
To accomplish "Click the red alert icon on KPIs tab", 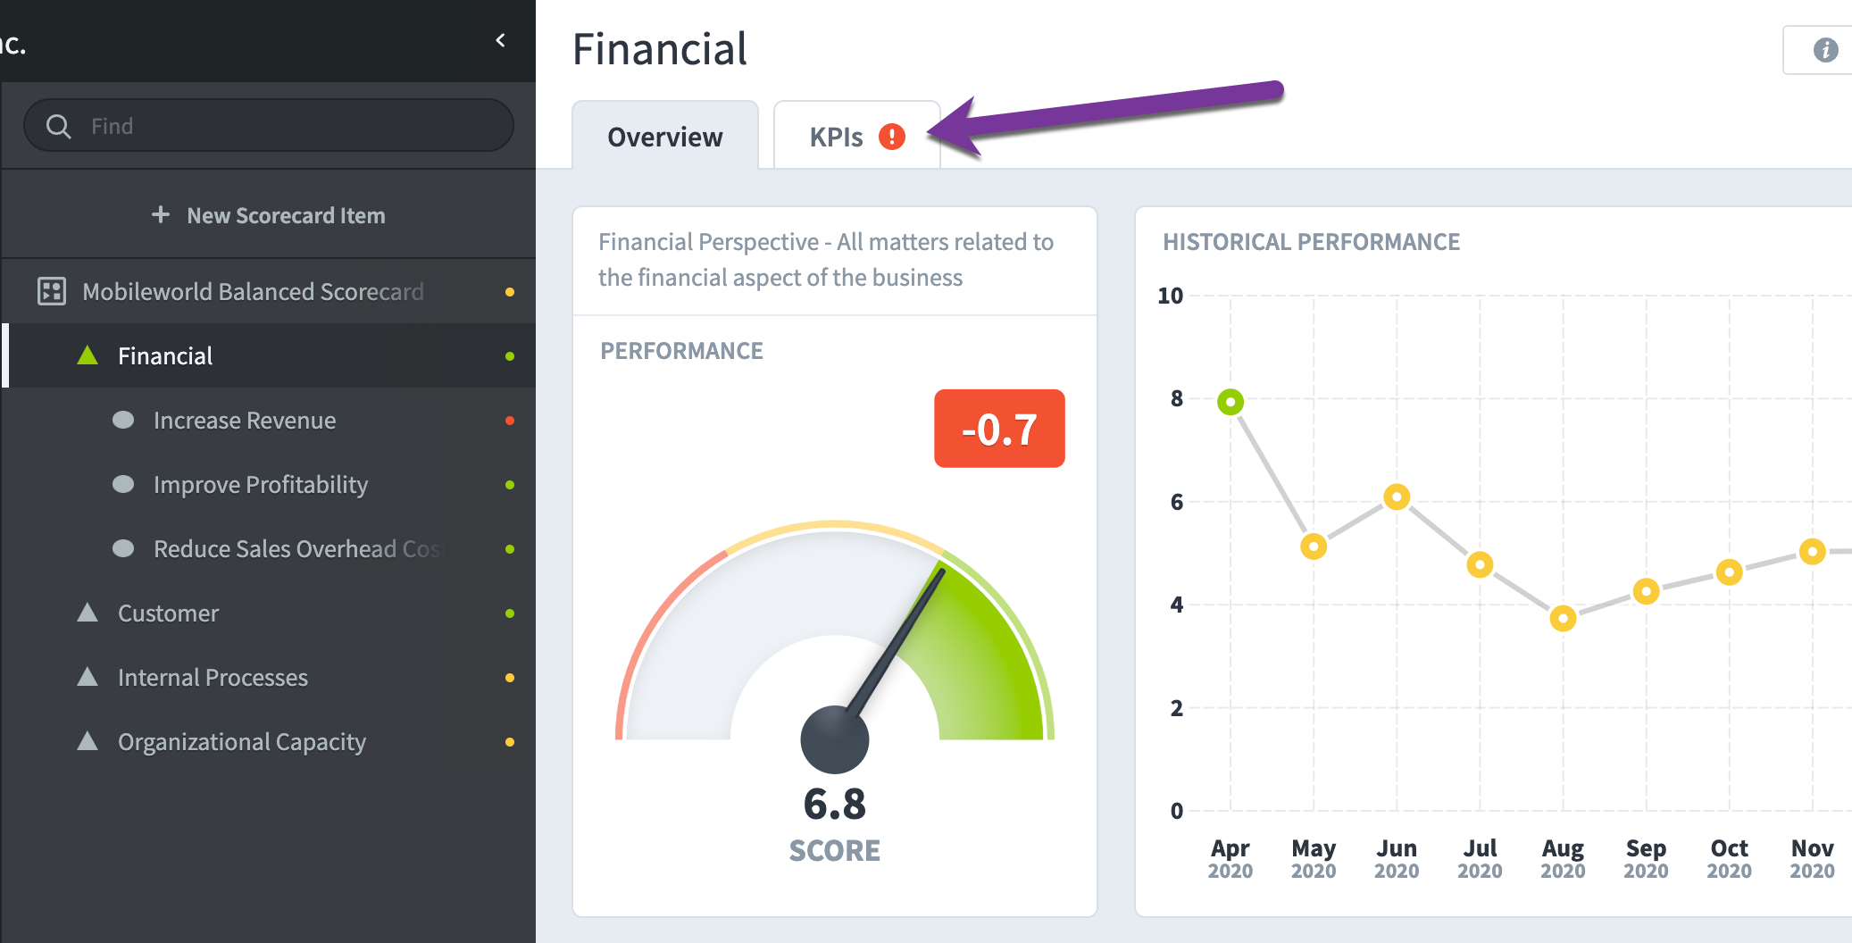I will coord(892,137).
